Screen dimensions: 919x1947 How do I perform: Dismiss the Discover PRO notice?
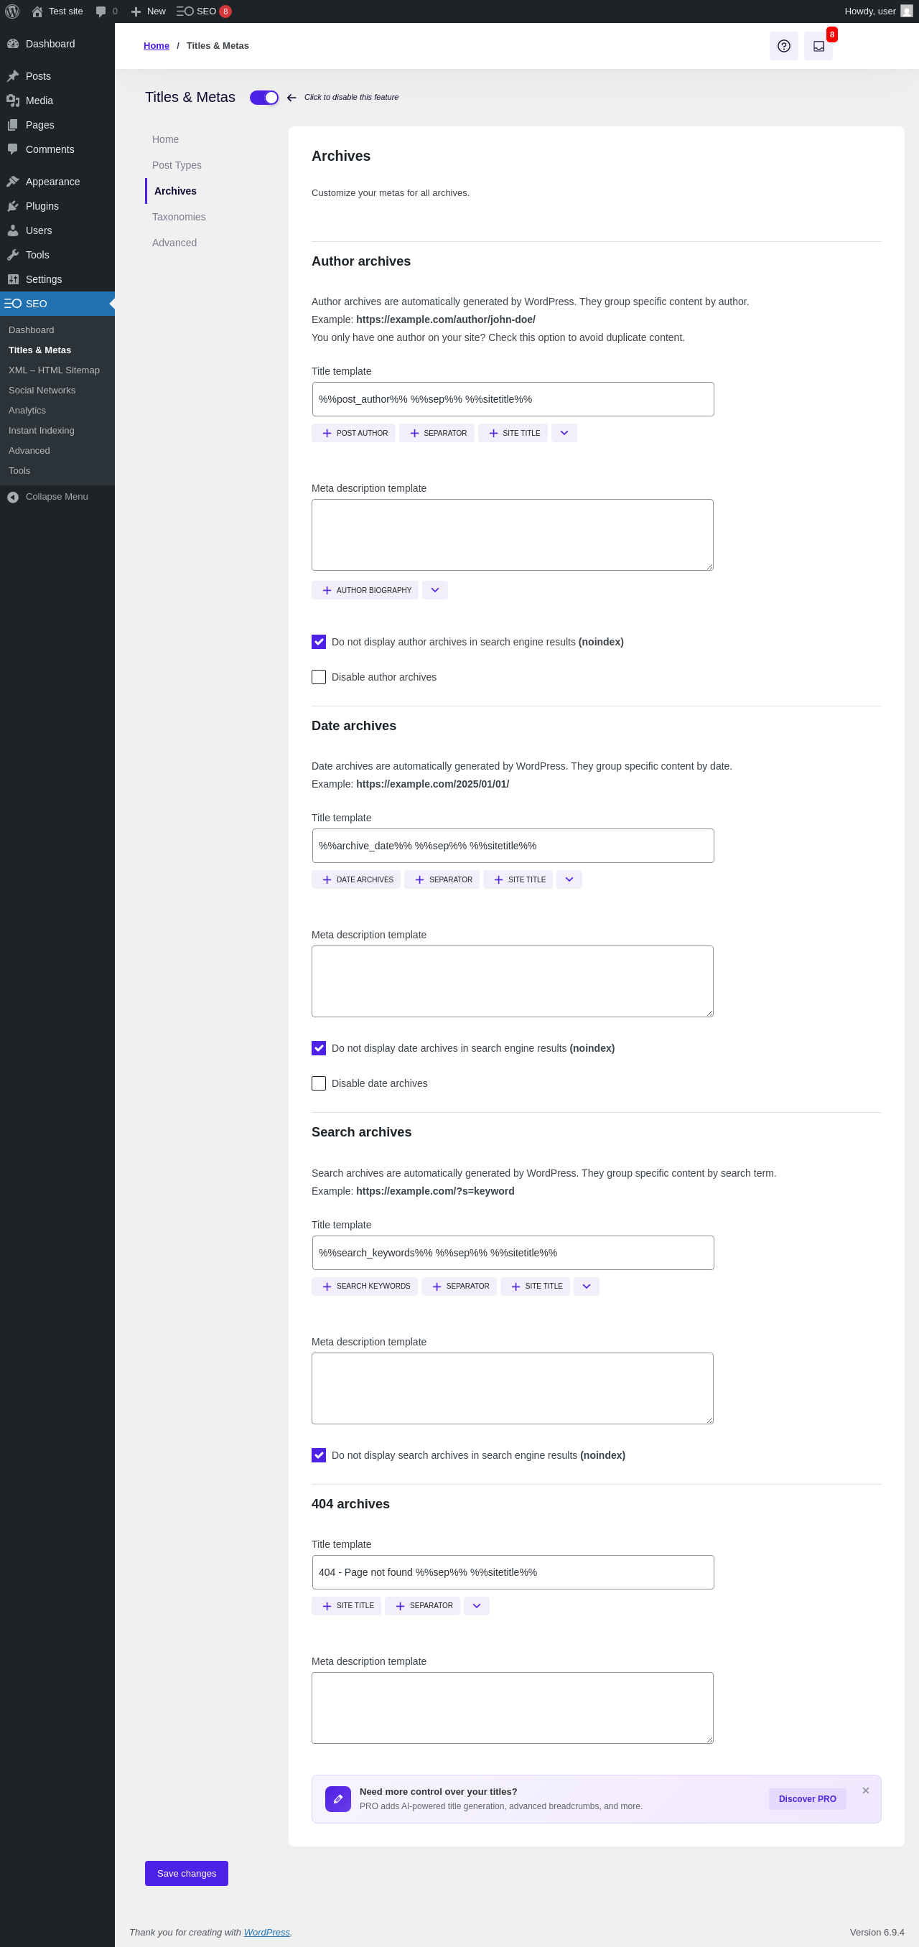pos(865,1790)
